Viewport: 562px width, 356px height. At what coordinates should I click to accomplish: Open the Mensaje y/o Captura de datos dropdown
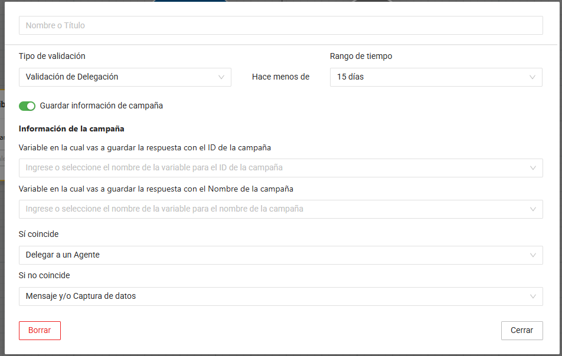tap(272, 296)
